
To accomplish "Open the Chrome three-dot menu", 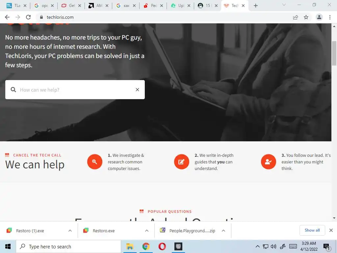I will [x=330, y=17].
